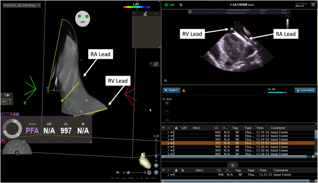Click the catheter icon in the floating panel header
This screenshot has width=318, height=183.
145,14
